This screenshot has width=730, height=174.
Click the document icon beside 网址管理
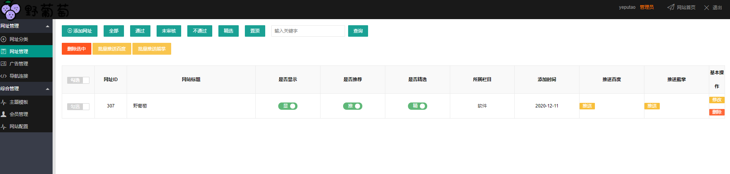(3, 51)
